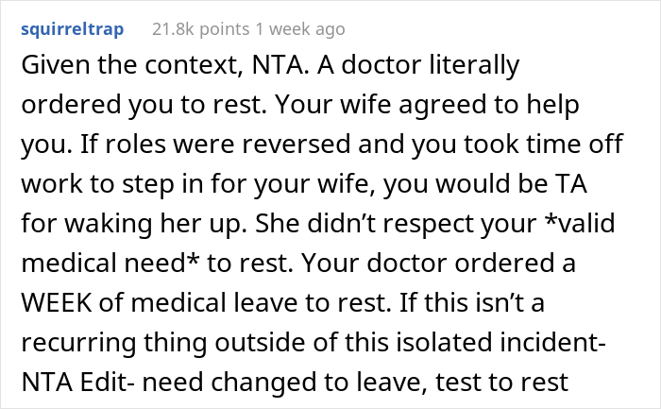Viewport: 661px width, 409px height.
Task: Click the 21.8k points score text
Action: coord(197,29)
